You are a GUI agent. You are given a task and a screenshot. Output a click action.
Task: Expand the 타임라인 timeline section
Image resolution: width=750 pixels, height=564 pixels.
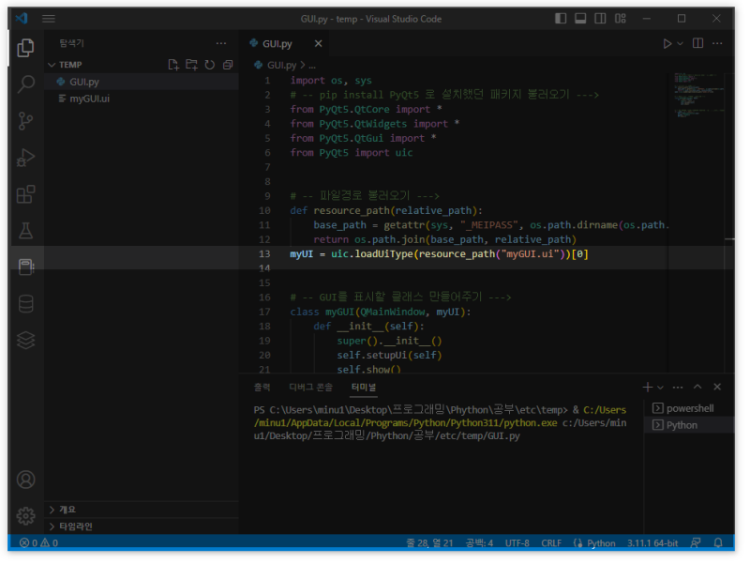75,526
